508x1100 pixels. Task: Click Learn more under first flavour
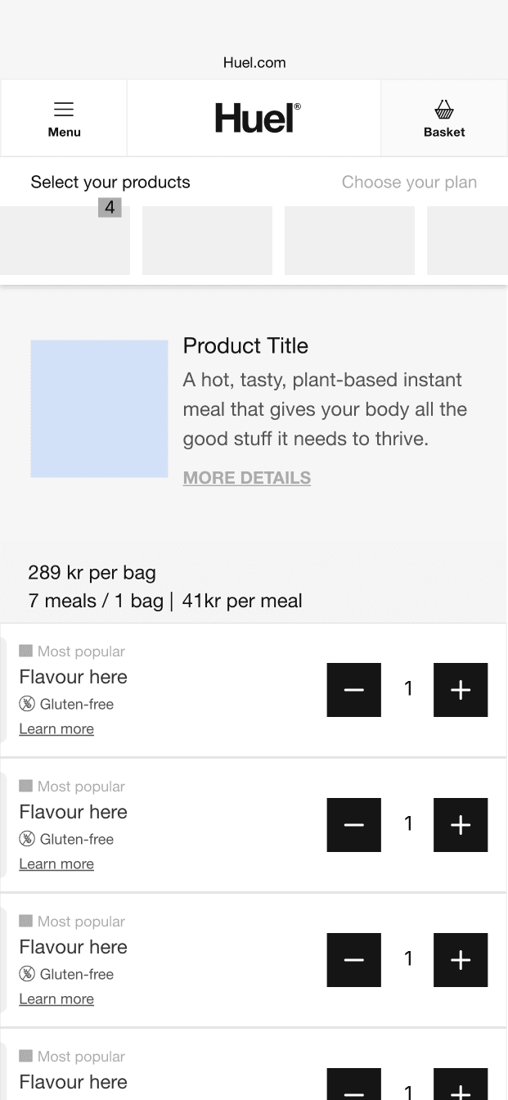point(56,728)
